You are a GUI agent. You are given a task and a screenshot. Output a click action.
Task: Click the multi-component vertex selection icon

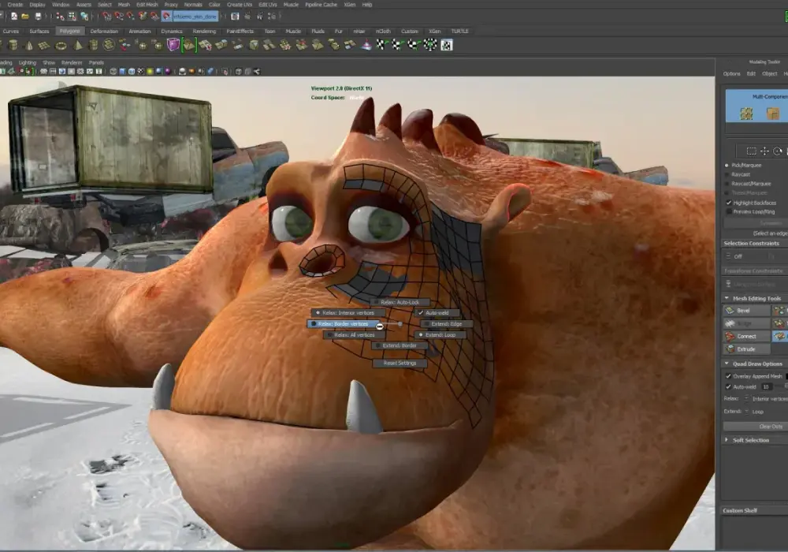click(746, 114)
